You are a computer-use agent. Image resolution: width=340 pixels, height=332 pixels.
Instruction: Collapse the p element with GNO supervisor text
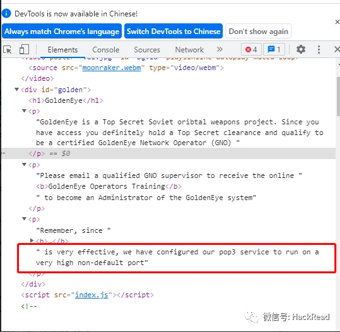[x=24, y=165]
